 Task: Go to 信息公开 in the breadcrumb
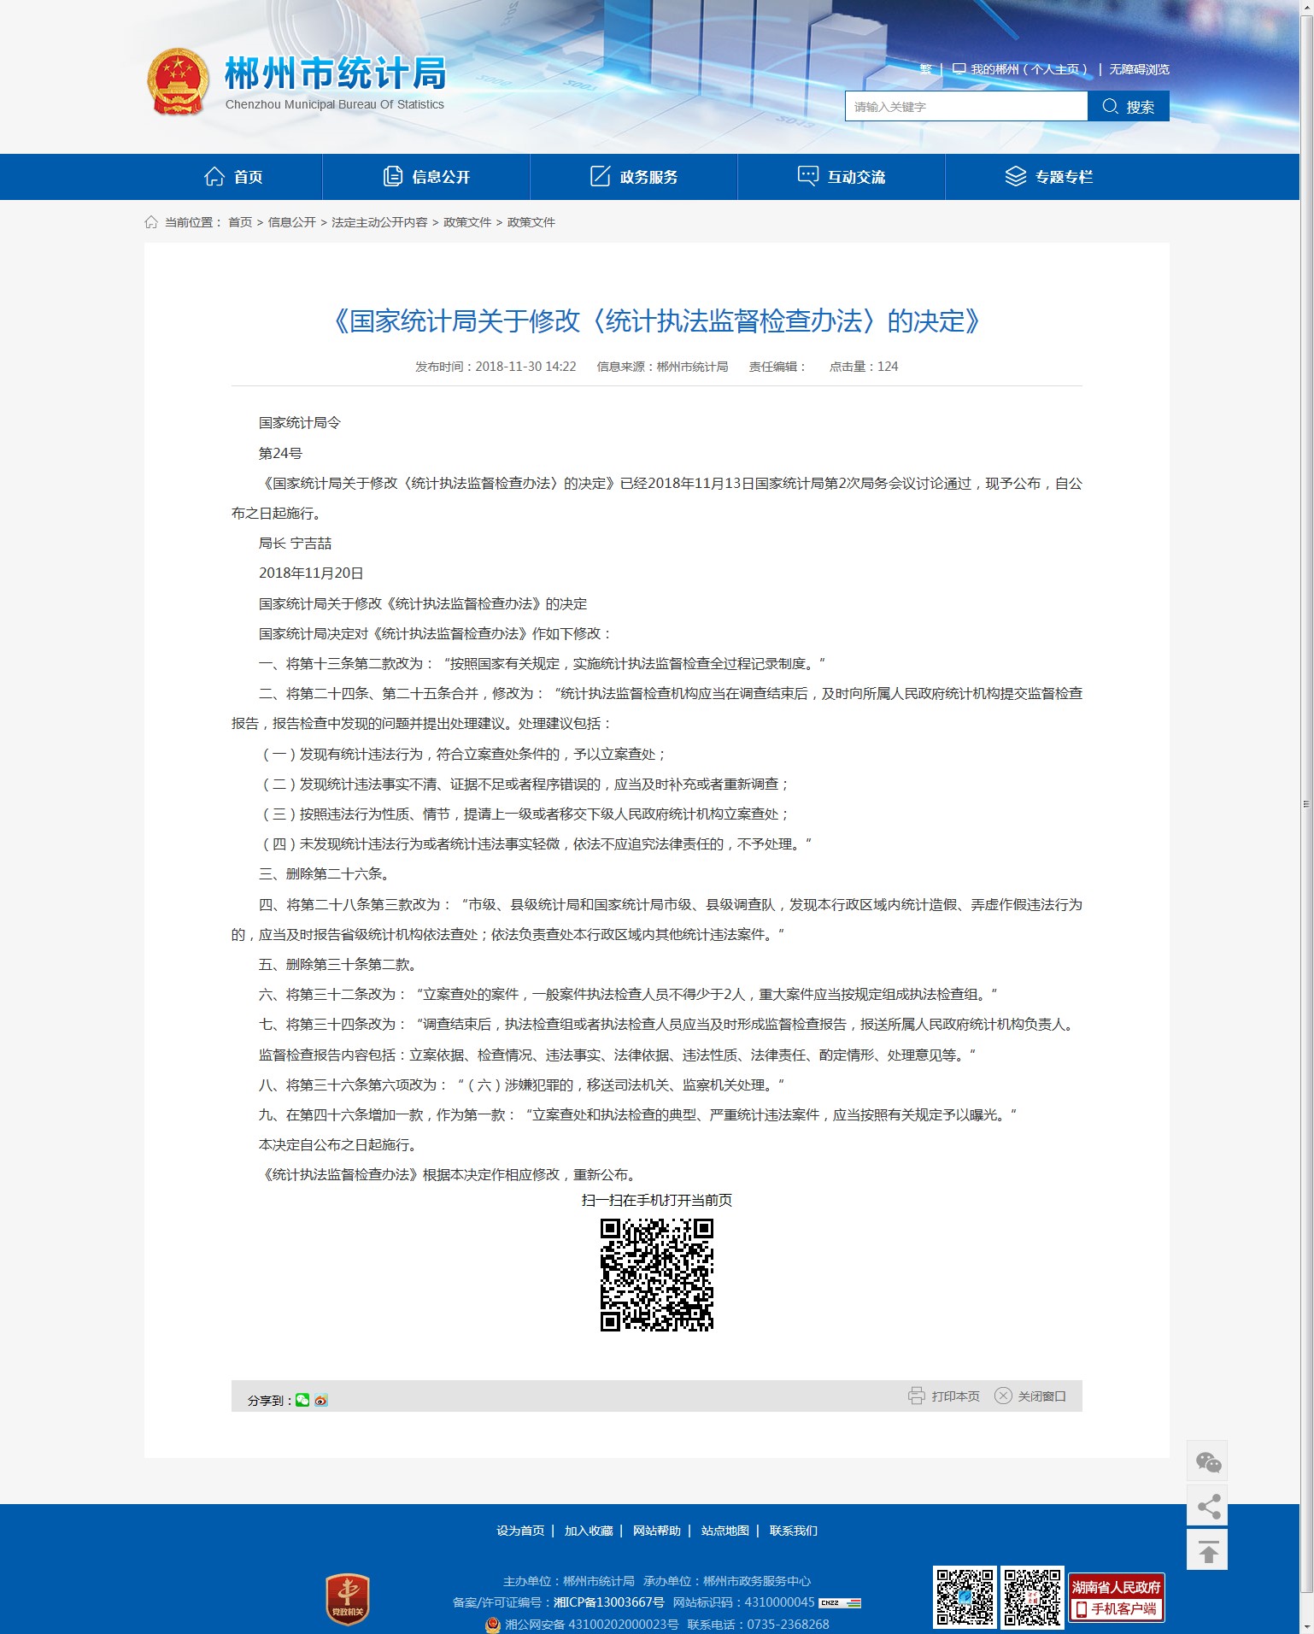[x=292, y=222]
